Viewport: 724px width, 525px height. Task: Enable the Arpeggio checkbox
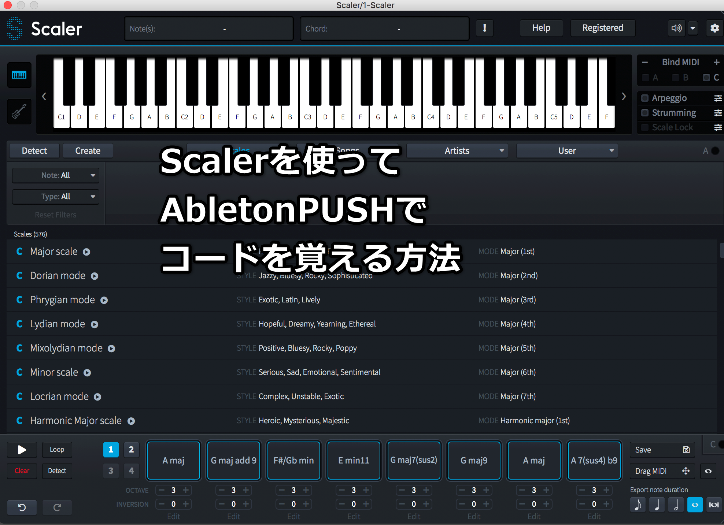click(x=645, y=98)
